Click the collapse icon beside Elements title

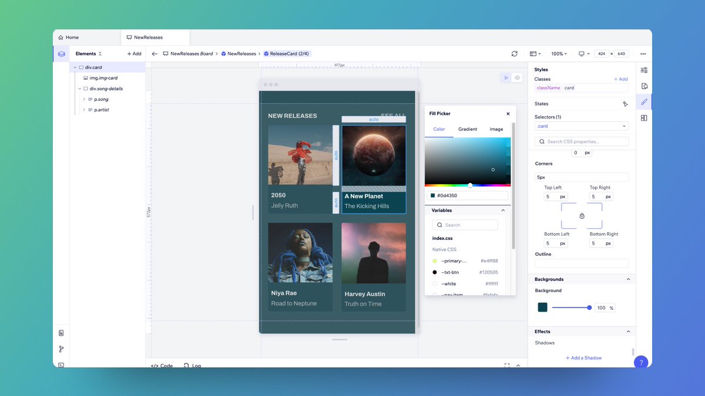(100, 53)
